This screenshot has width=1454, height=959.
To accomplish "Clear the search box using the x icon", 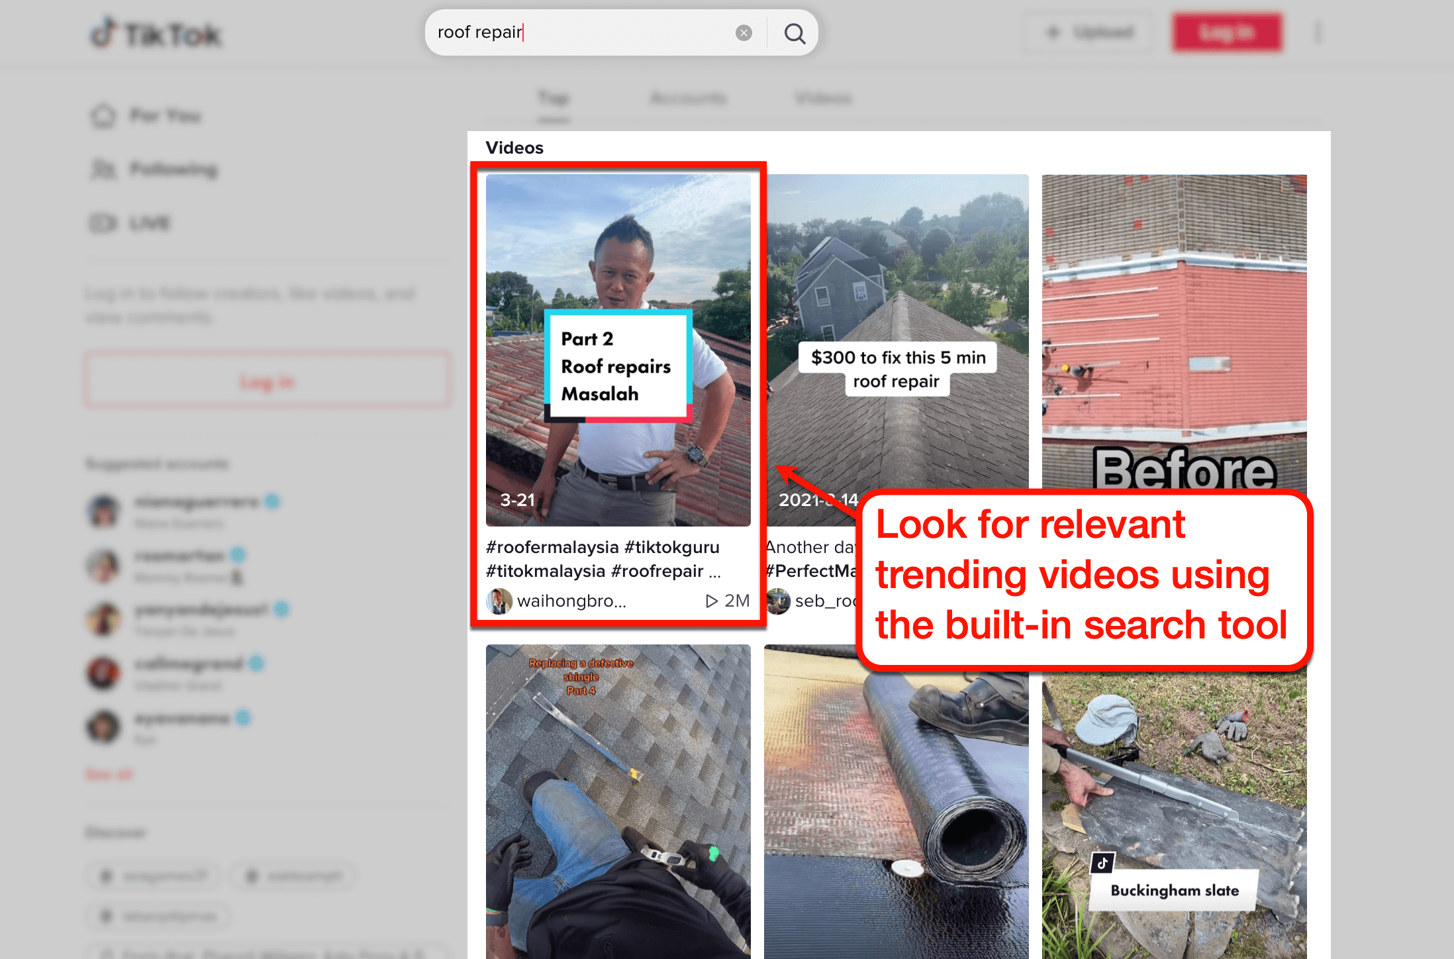I will pos(744,32).
